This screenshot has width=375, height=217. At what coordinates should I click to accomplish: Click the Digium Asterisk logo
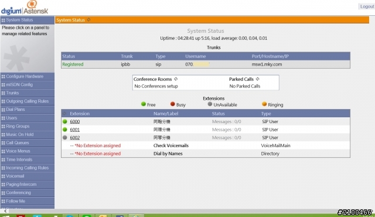tap(25, 8)
